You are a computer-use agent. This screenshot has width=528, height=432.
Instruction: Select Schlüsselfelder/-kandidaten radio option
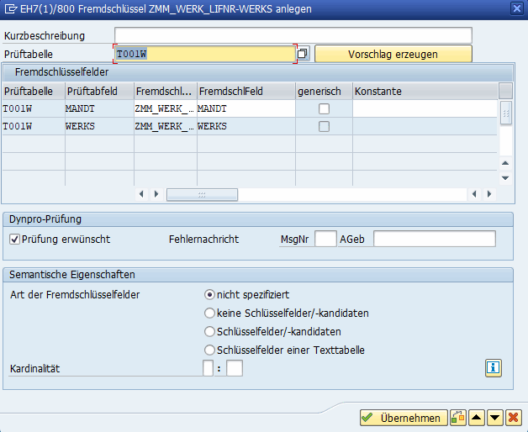tap(209, 332)
